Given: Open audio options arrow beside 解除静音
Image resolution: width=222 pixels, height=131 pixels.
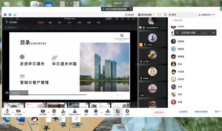Looking at the screenshot, I should pyautogui.click(x=13, y=112).
